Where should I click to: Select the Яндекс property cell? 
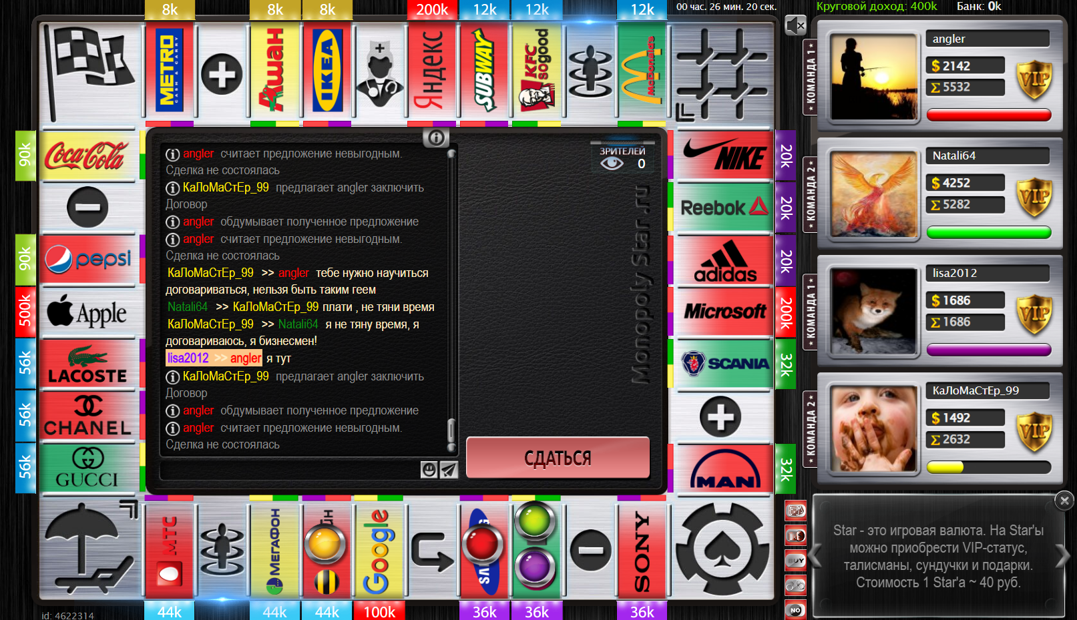(432, 71)
